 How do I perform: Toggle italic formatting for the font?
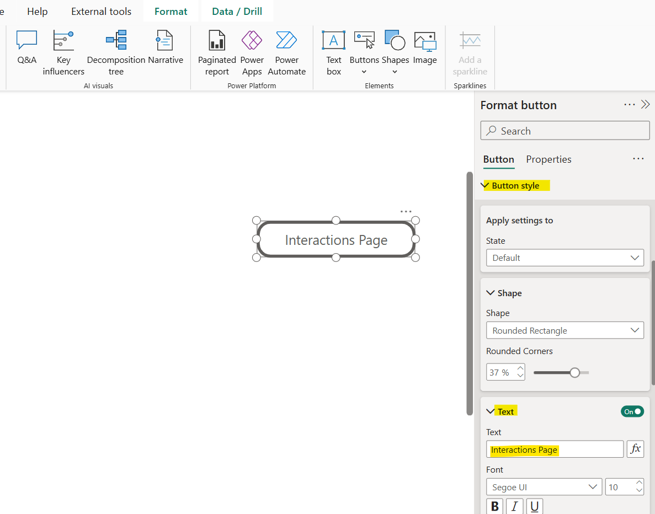click(x=514, y=506)
